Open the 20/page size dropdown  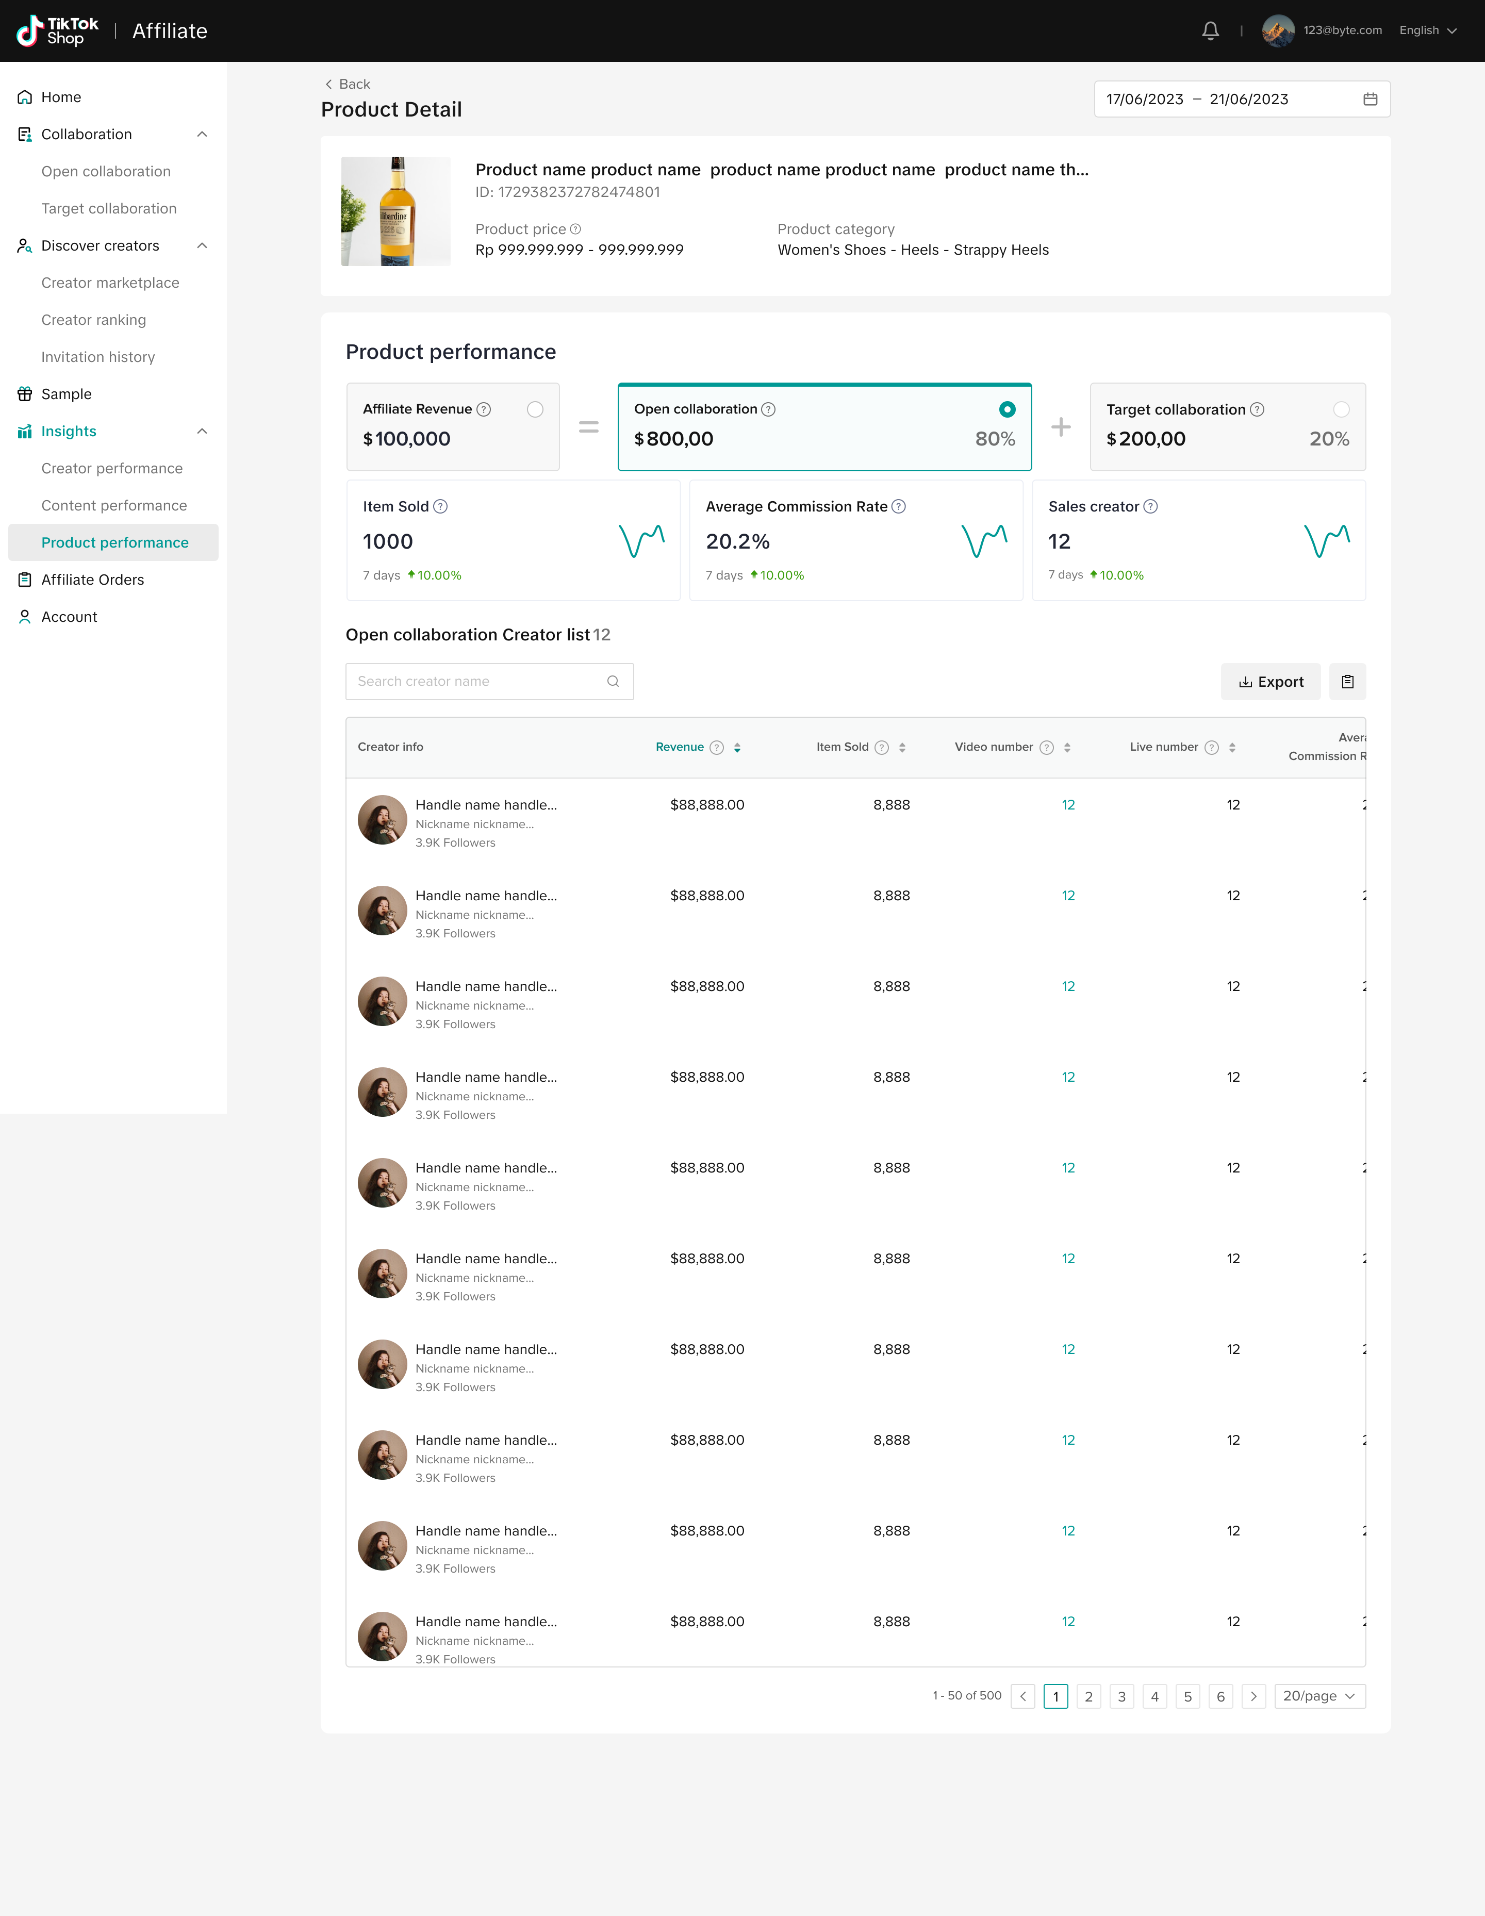tap(1319, 1696)
